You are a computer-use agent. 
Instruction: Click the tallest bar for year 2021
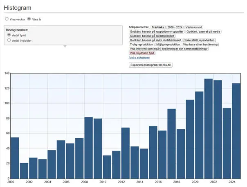coord(209,128)
